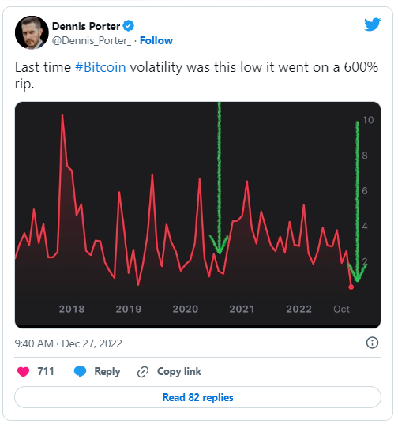Click the red endpoint dot on chart
The height and width of the screenshot is (424, 398).
tap(351, 287)
